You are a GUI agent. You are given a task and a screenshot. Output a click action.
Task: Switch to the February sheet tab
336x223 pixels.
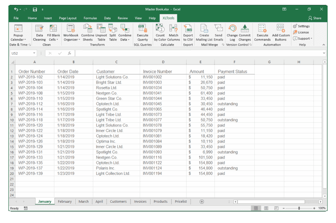pyautogui.click(x=65, y=202)
